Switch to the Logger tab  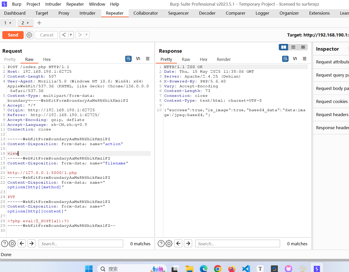[x=262, y=13]
